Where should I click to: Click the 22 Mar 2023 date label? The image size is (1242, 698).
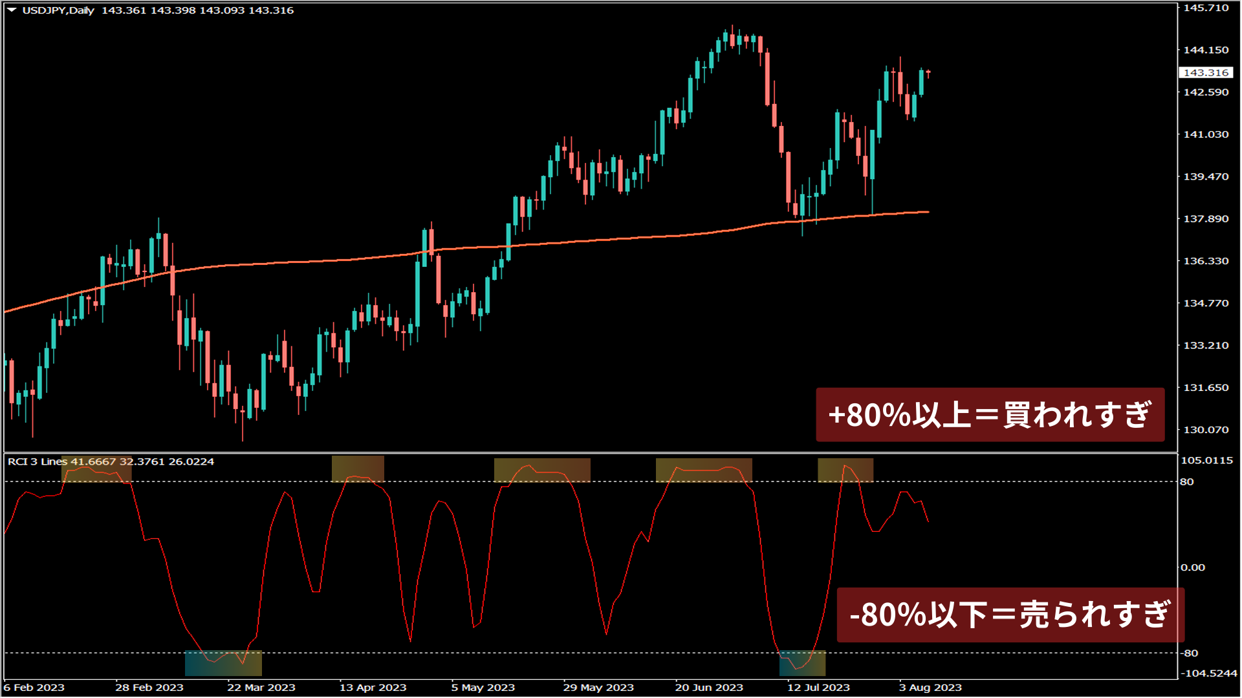[261, 688]
